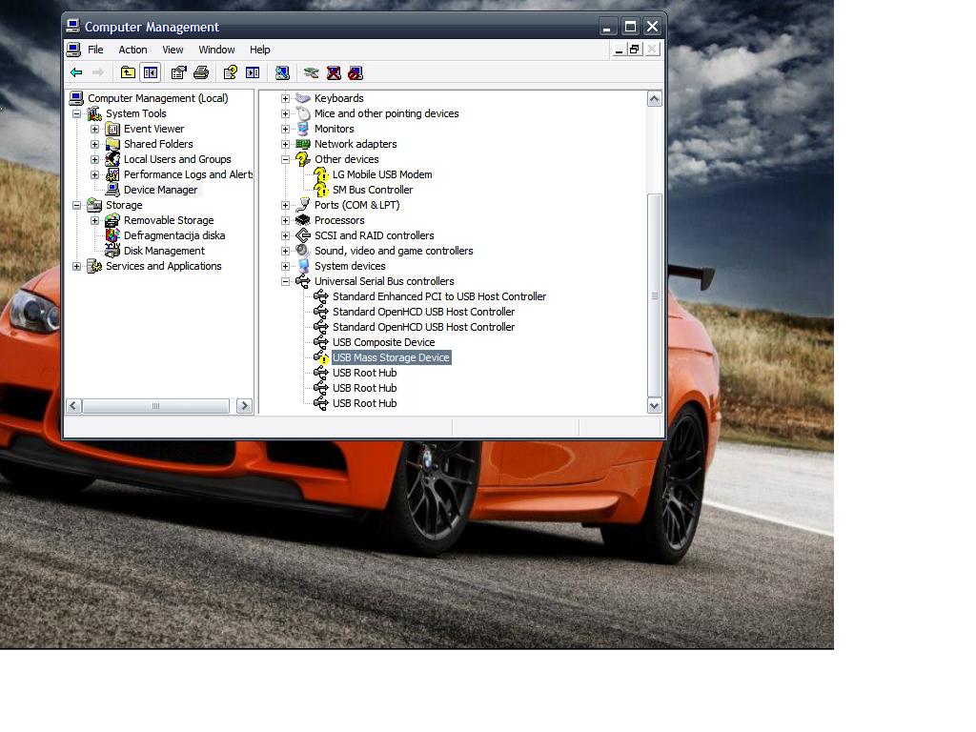Select SM Bus Controller device
This screenshot has height=732, width=976.
pyautogui.click(x=372, y=190)
